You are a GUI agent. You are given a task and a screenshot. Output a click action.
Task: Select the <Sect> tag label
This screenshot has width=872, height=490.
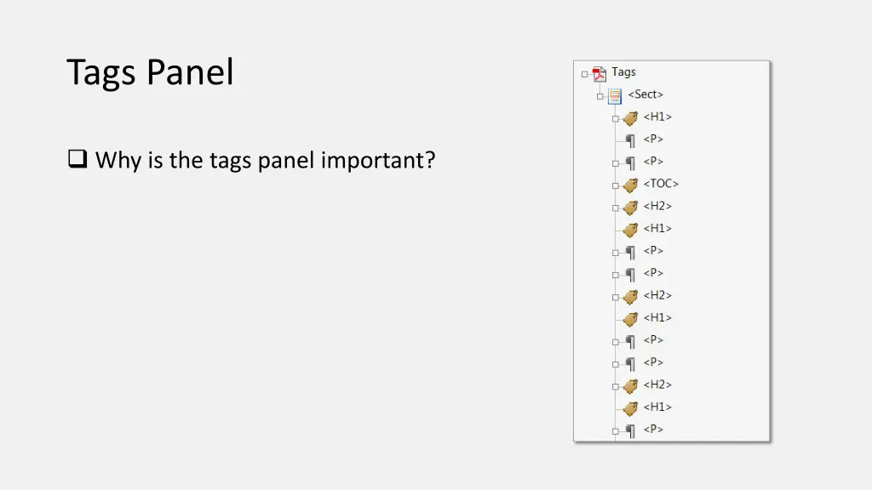tap(645, 94)
